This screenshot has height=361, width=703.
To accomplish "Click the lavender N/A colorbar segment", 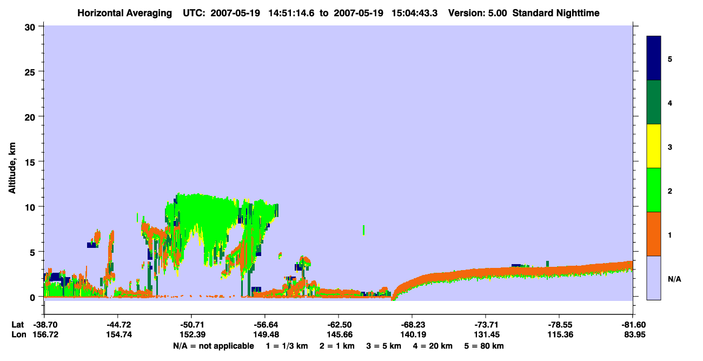I will pos(654,278).
